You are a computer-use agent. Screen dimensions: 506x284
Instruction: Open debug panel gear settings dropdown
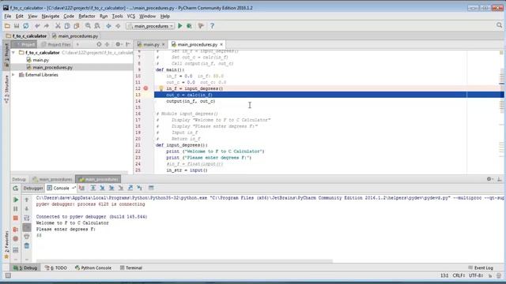[x=490, y=179]
